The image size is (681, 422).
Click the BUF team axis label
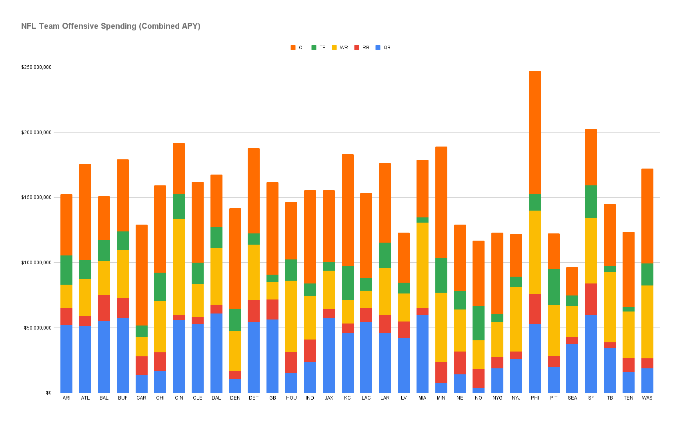pos(123,398)
